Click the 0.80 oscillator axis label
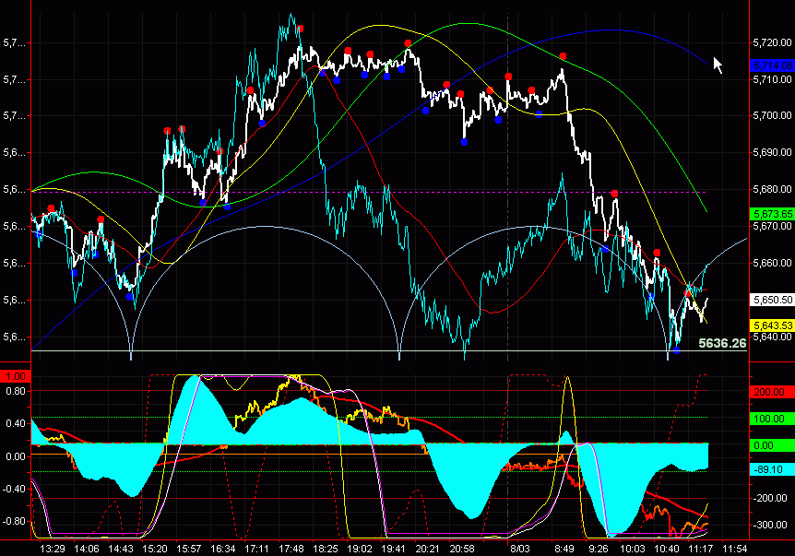This screenshot has width=795, height=556. coord(15,391)
